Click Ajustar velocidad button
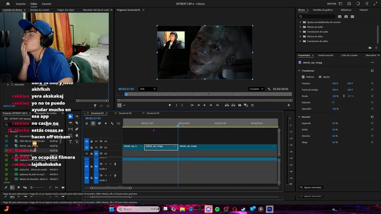The image size is (381, 214). pyautogui.click(x=311, y=188)
